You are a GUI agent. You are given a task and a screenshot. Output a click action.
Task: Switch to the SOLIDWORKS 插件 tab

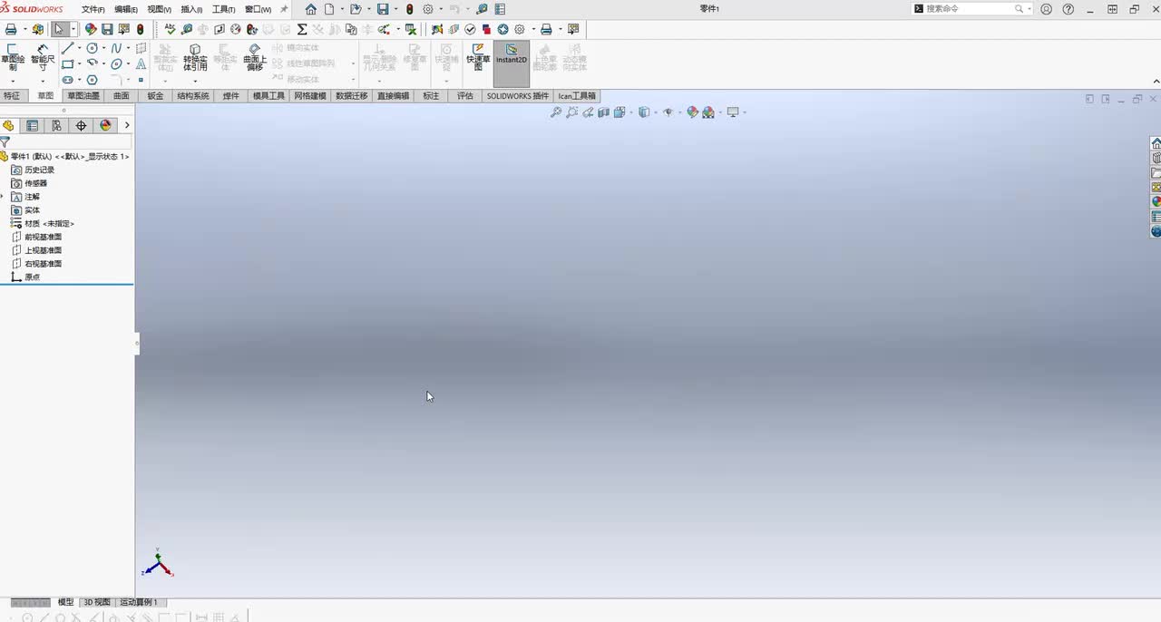(518, 95)
